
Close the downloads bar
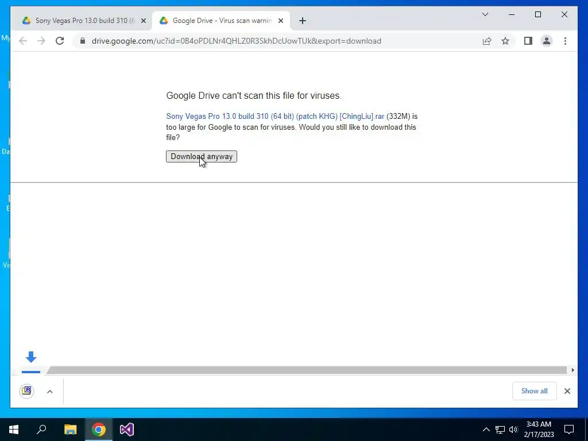(x=567, y=391)
